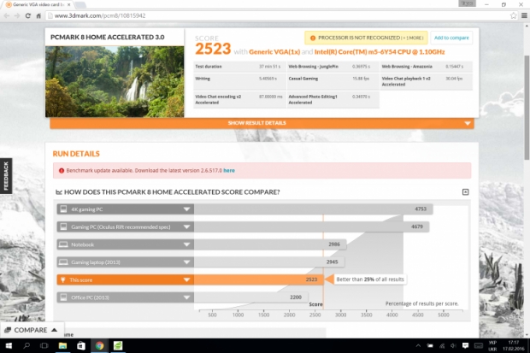Click the address bar URL field
This screenshot has height=353, width=530.
click(277, 15)
